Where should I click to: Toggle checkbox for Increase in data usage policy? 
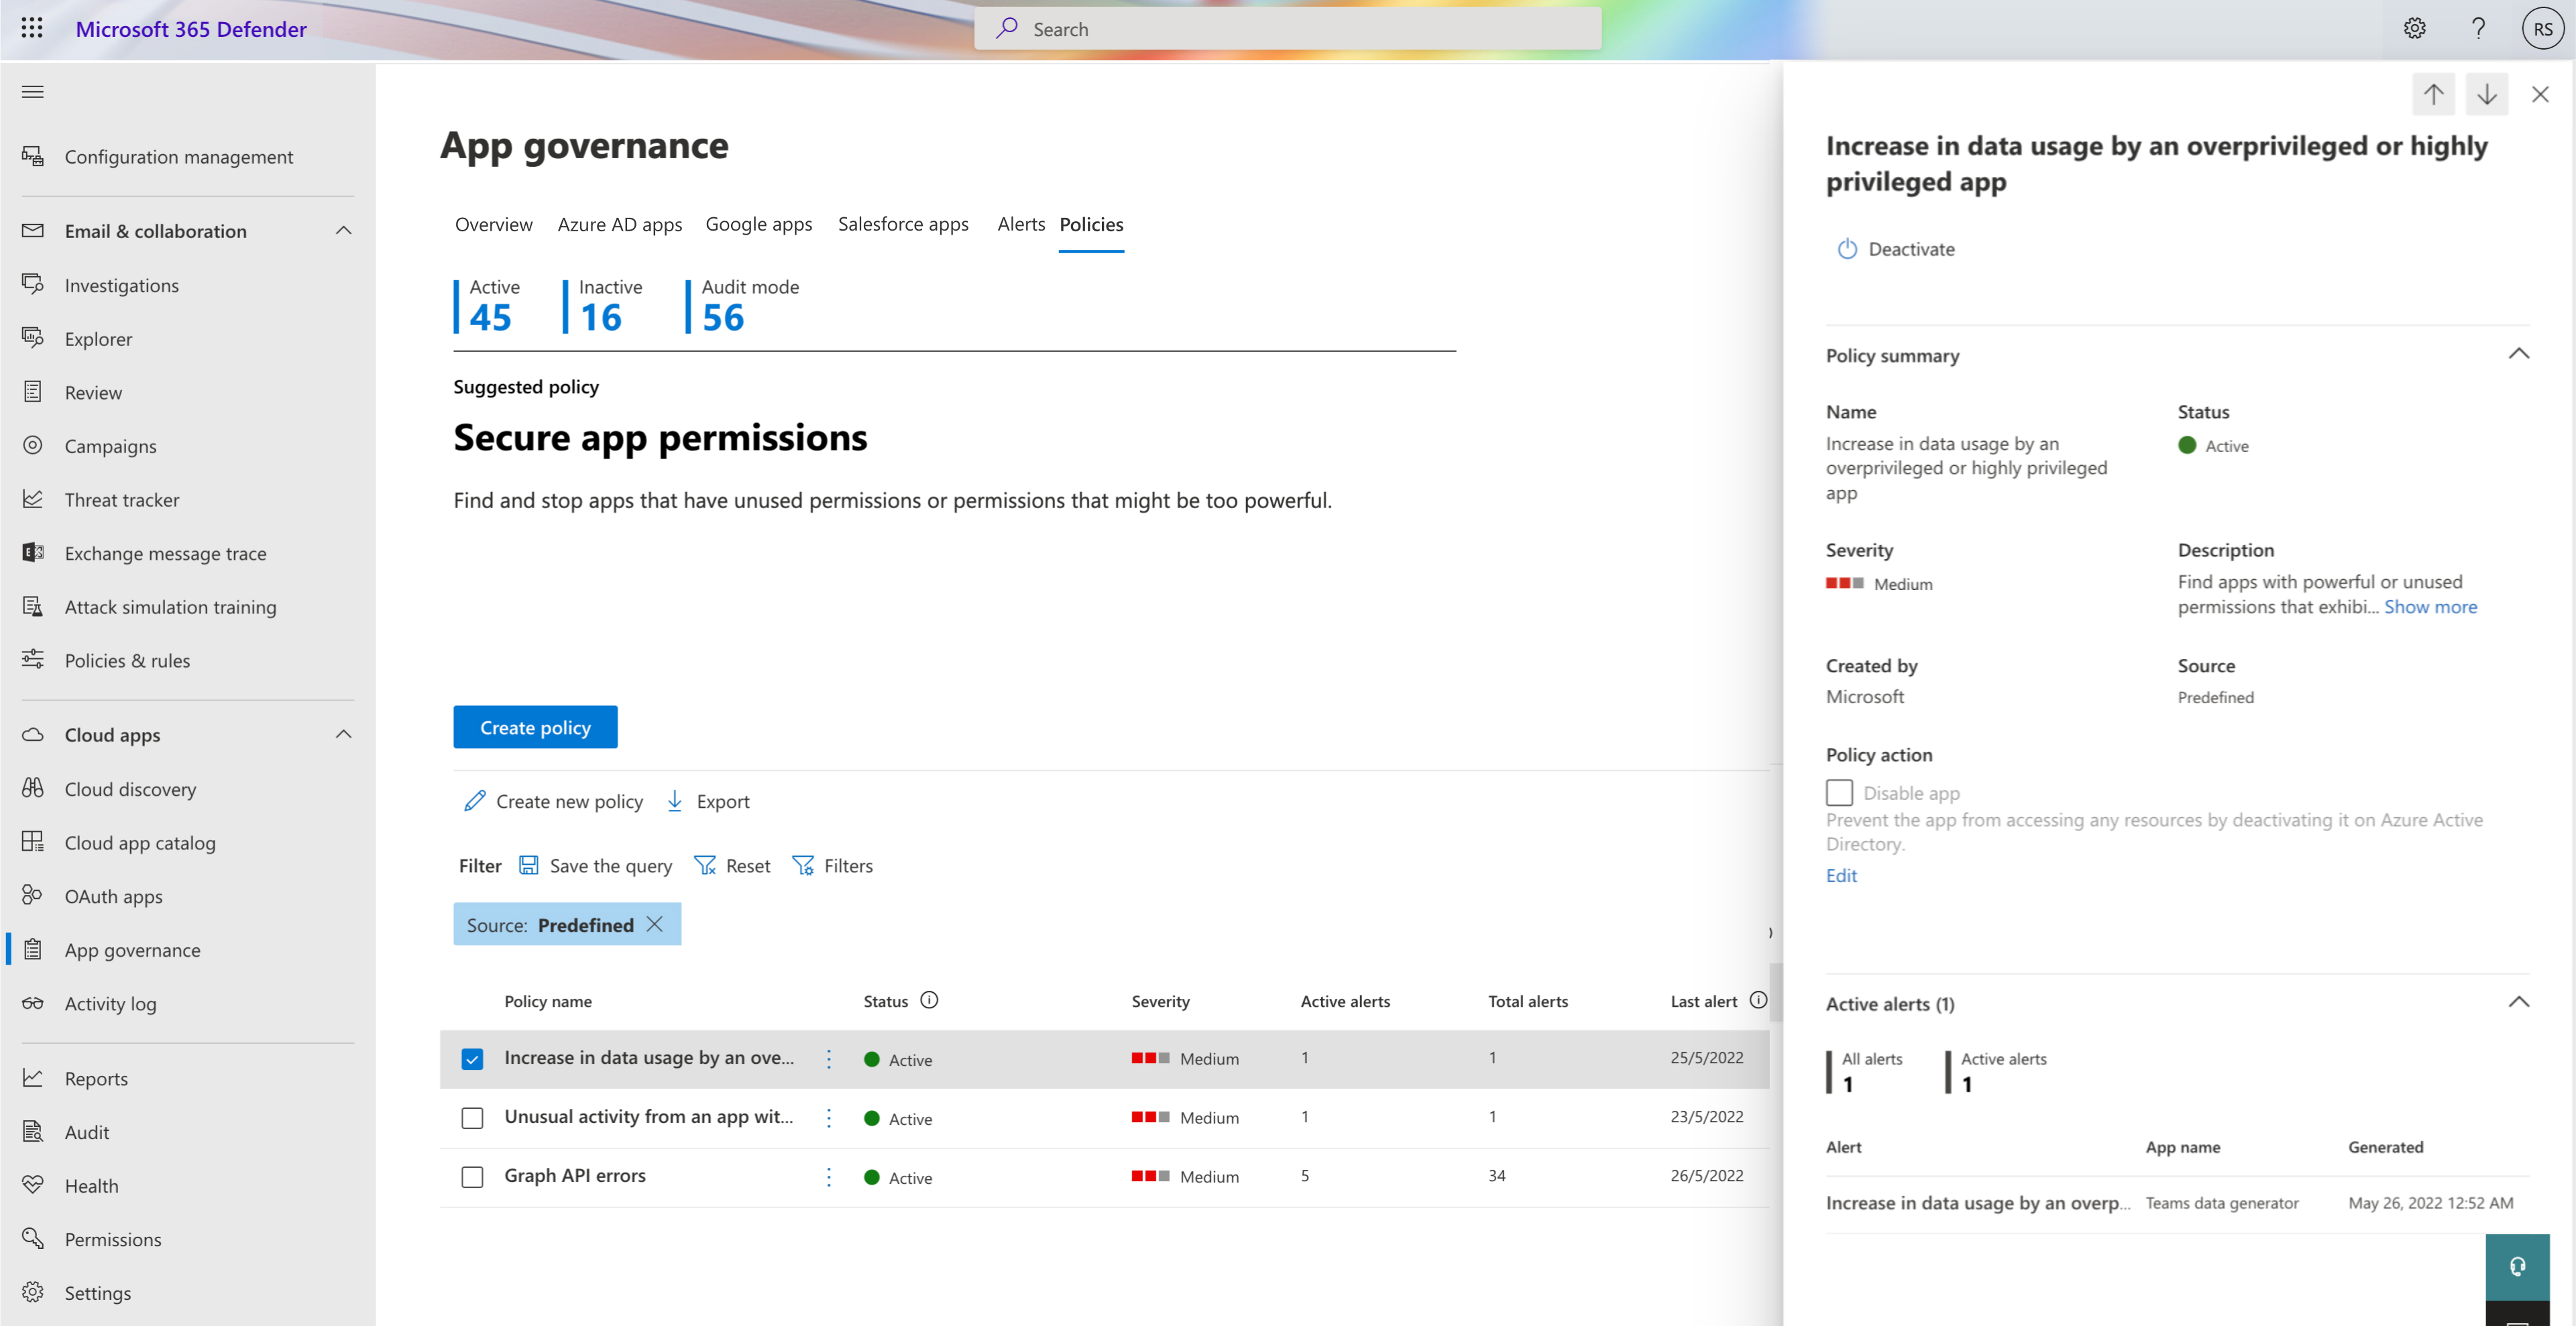tap(473, 1057)
